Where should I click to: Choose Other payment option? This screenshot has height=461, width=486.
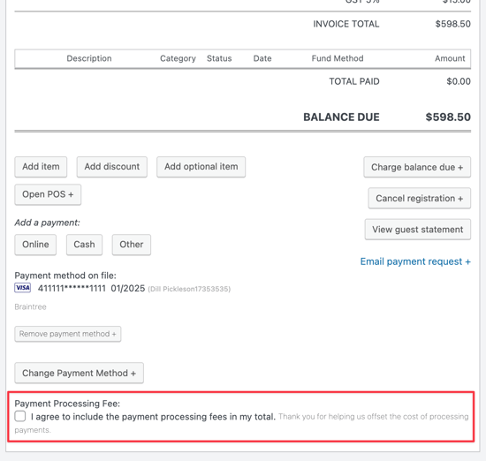132,245
